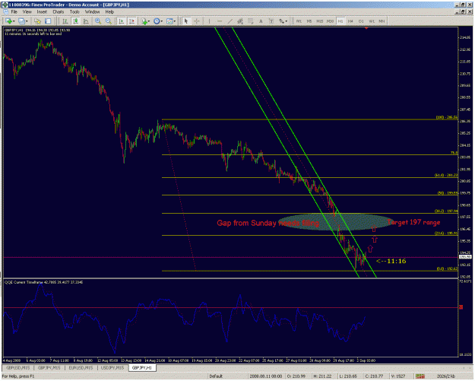This screenshot has width=475, height=381.
Task: Switch to M15 timeframe
Action: pyautogui.click(x=320, y=21)
